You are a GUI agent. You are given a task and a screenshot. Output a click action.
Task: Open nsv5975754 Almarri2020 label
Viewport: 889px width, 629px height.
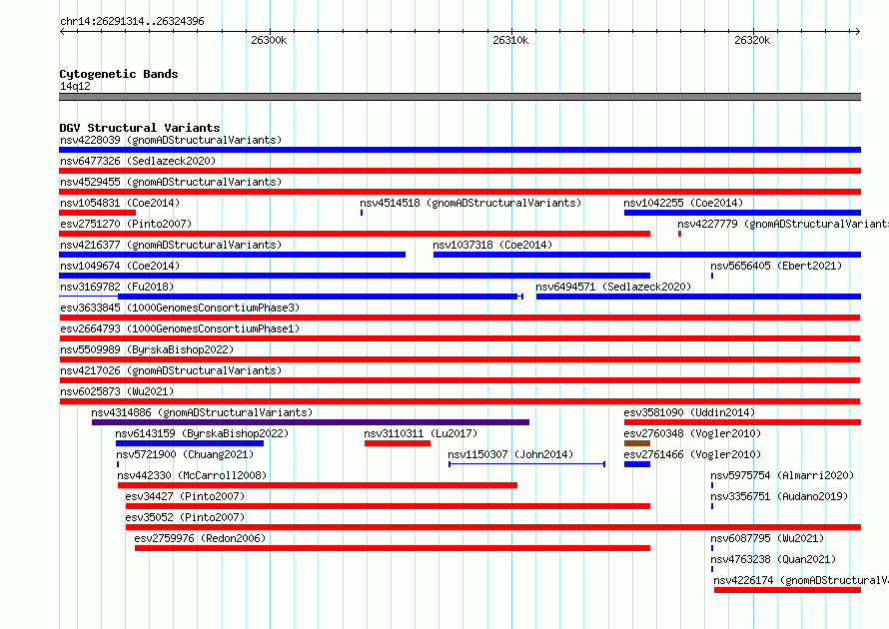point(782,475)
